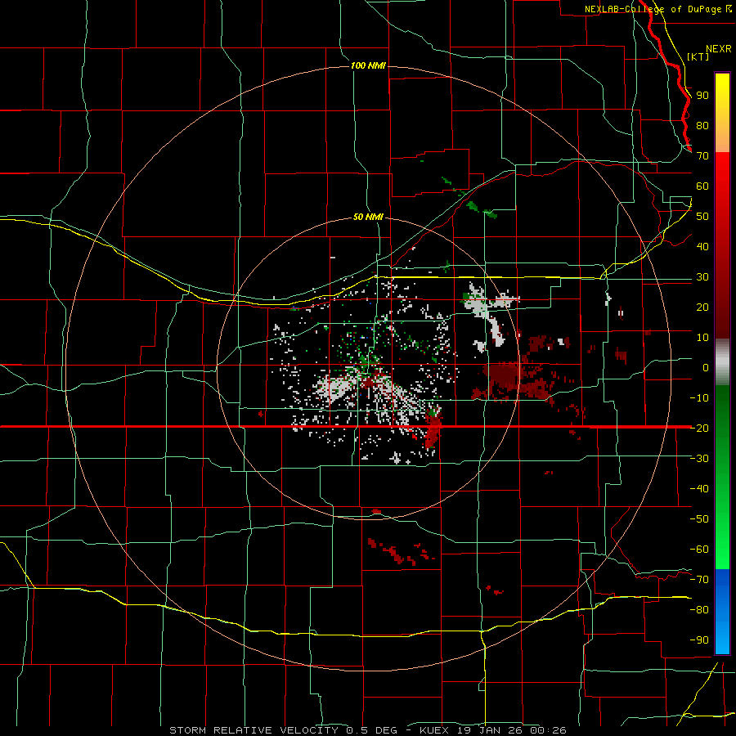Select the positive 60 scale value
This screenshot has height=736, width=736.
click(702, 186)
